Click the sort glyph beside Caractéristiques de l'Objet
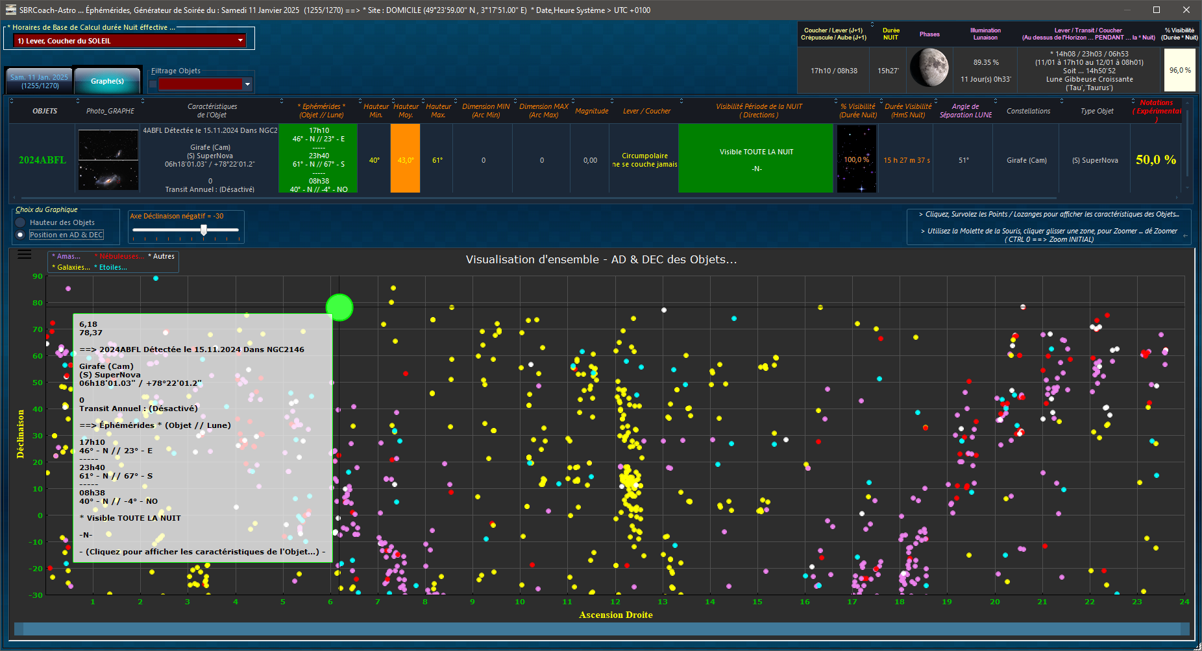Screen dimensions: 1202x651 143,101
